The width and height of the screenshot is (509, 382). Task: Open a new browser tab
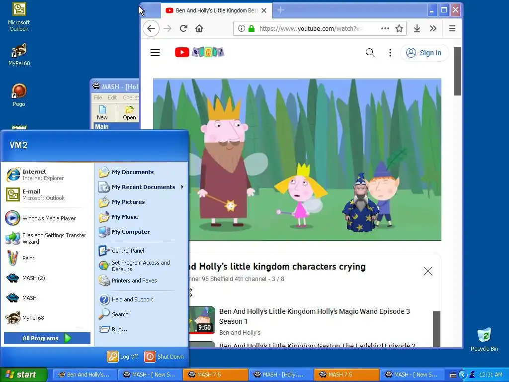coord(281,10)
